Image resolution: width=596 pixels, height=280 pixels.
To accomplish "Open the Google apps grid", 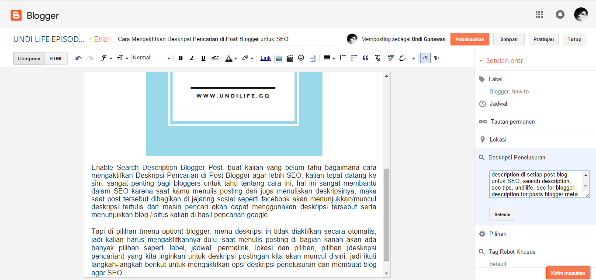I will pyautogui.click(x=539, y=14).
